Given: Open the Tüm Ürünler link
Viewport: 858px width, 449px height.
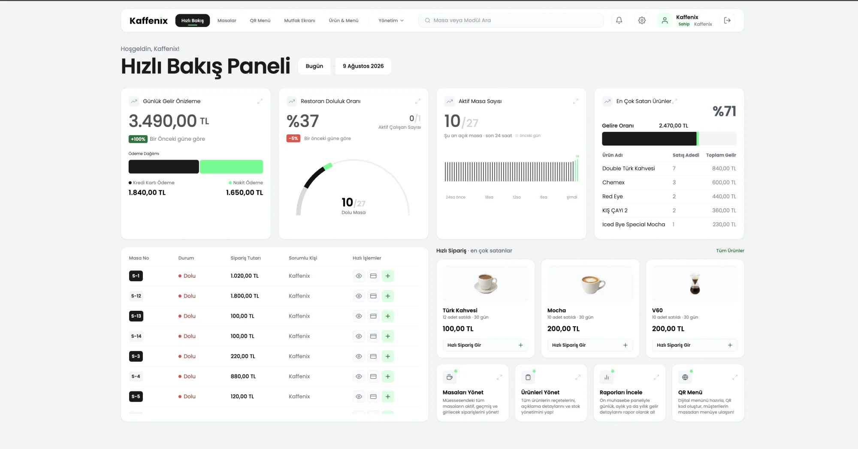Looking at the screenshot, I should tap(730, 251).
